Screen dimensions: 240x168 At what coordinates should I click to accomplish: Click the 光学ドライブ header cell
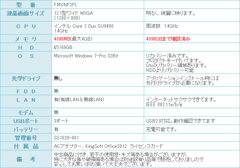(26, 80)
